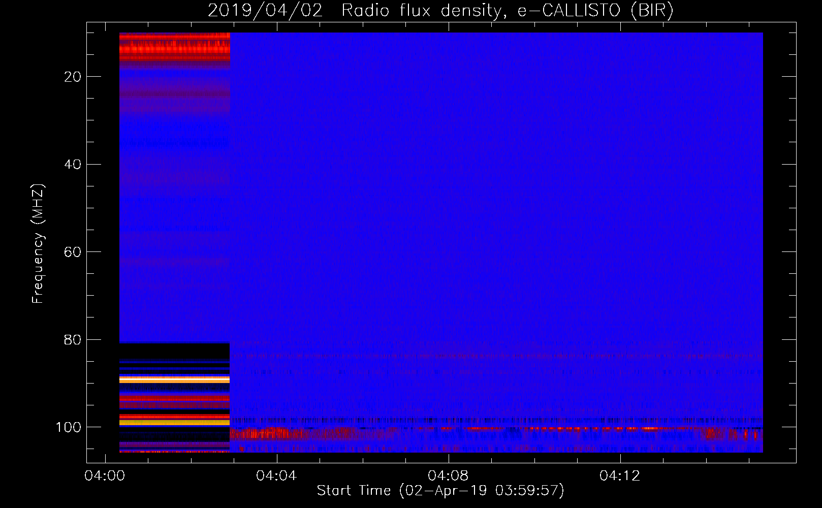The width and height of the screenshot is (822, 508).
Task: Click the date '2019/04/02' in the title
Action: coord(265,10)
